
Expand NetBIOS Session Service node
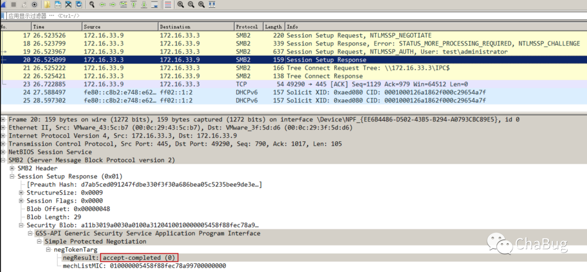[3, 152]
